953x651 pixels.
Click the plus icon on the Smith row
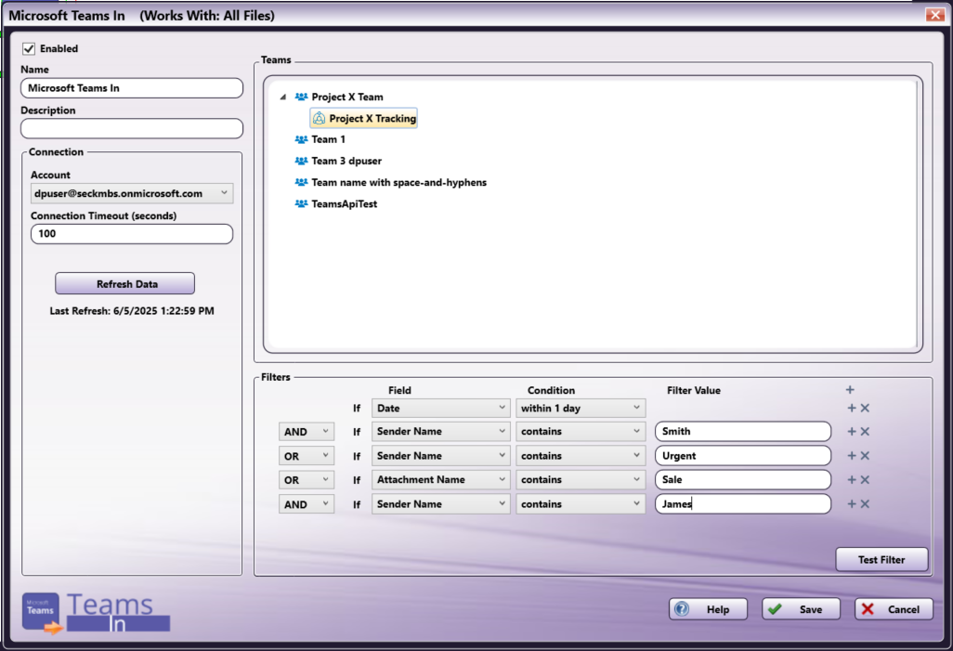tap(852, 432)
